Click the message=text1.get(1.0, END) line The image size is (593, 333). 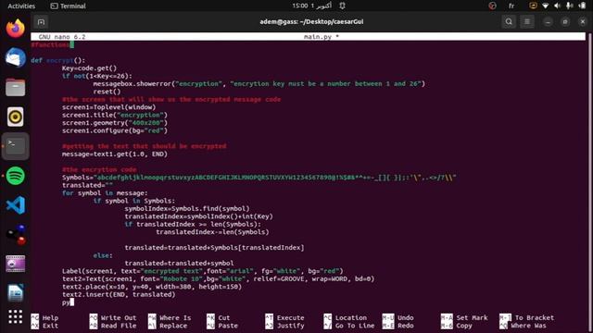click(115, 154)
